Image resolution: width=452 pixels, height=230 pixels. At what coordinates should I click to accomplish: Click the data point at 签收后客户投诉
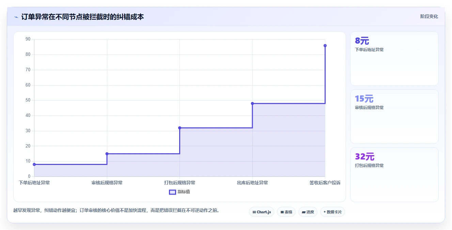325,46
